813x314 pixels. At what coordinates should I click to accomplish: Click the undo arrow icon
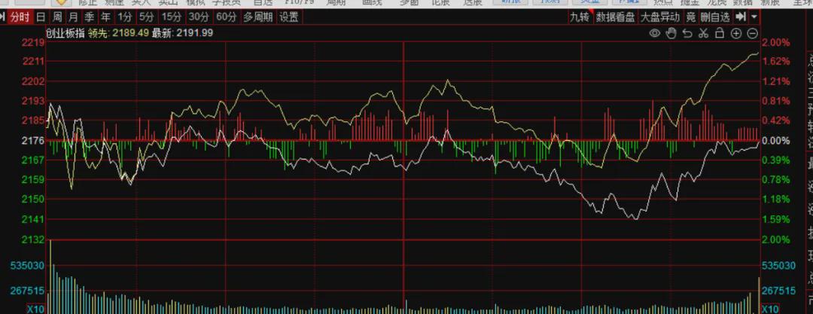click(x=687, y=33)
